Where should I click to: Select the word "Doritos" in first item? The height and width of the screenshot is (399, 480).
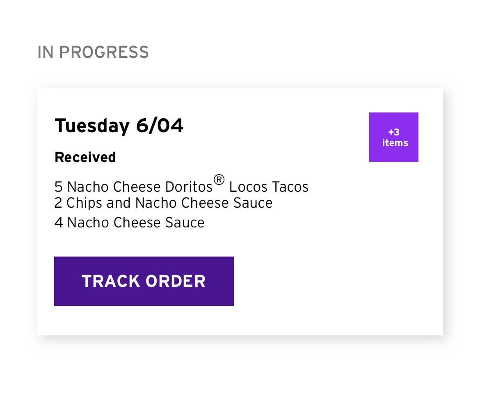click(x=189, y=187)
